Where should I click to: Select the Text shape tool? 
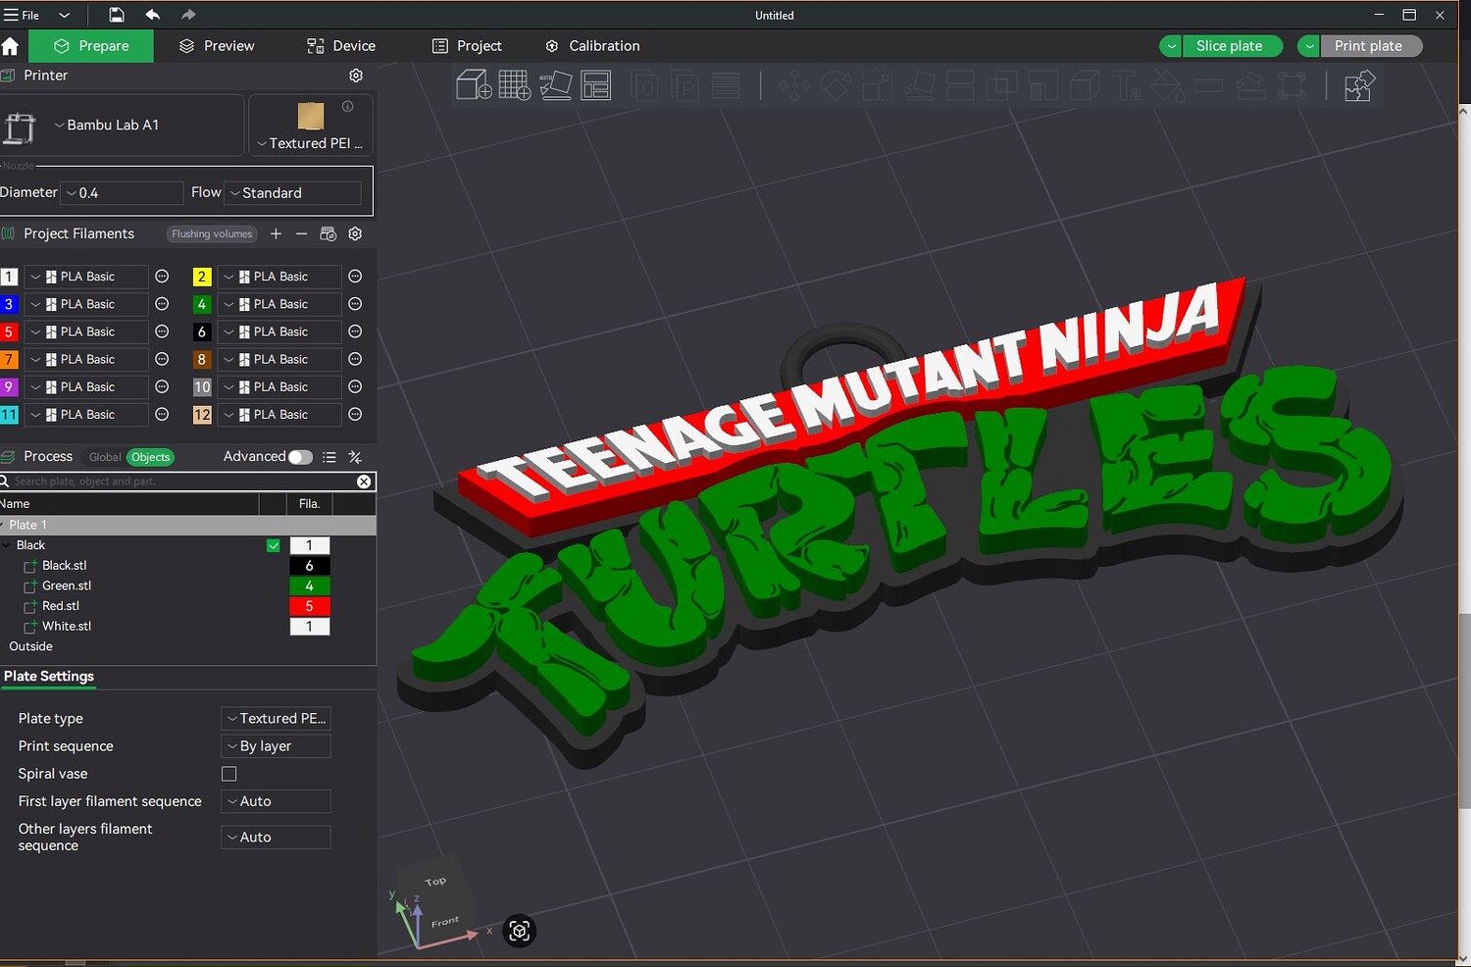pyautogui.click(x=1127, y=86)
